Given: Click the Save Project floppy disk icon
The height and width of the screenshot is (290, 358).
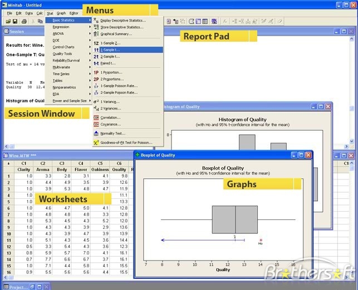Looking at the screenshot, I should [x=15, y=22].
